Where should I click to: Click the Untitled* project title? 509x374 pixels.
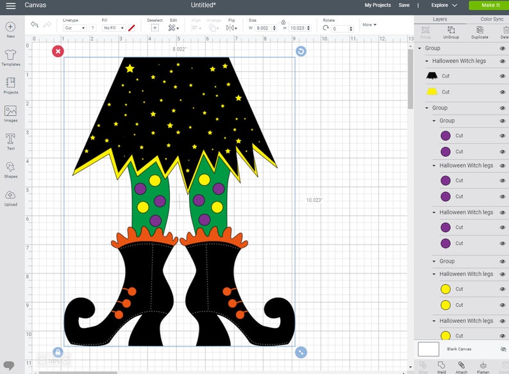tap(203, 5)
